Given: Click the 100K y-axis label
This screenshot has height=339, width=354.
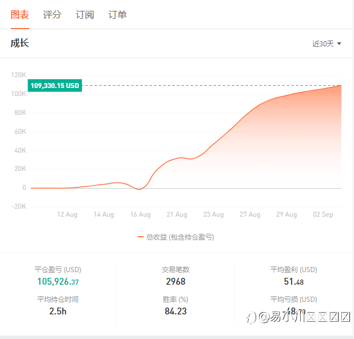Looking at the screenshot, I should tap(19, 94).
